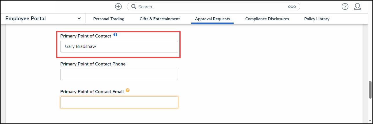Focus the Primary Point of Contact Phone field
373x124 pixels.
pos(119,74)
